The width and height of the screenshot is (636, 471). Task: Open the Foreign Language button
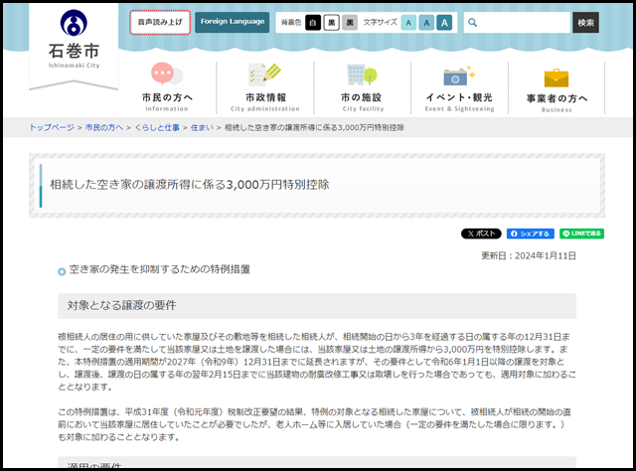(232, 22)
